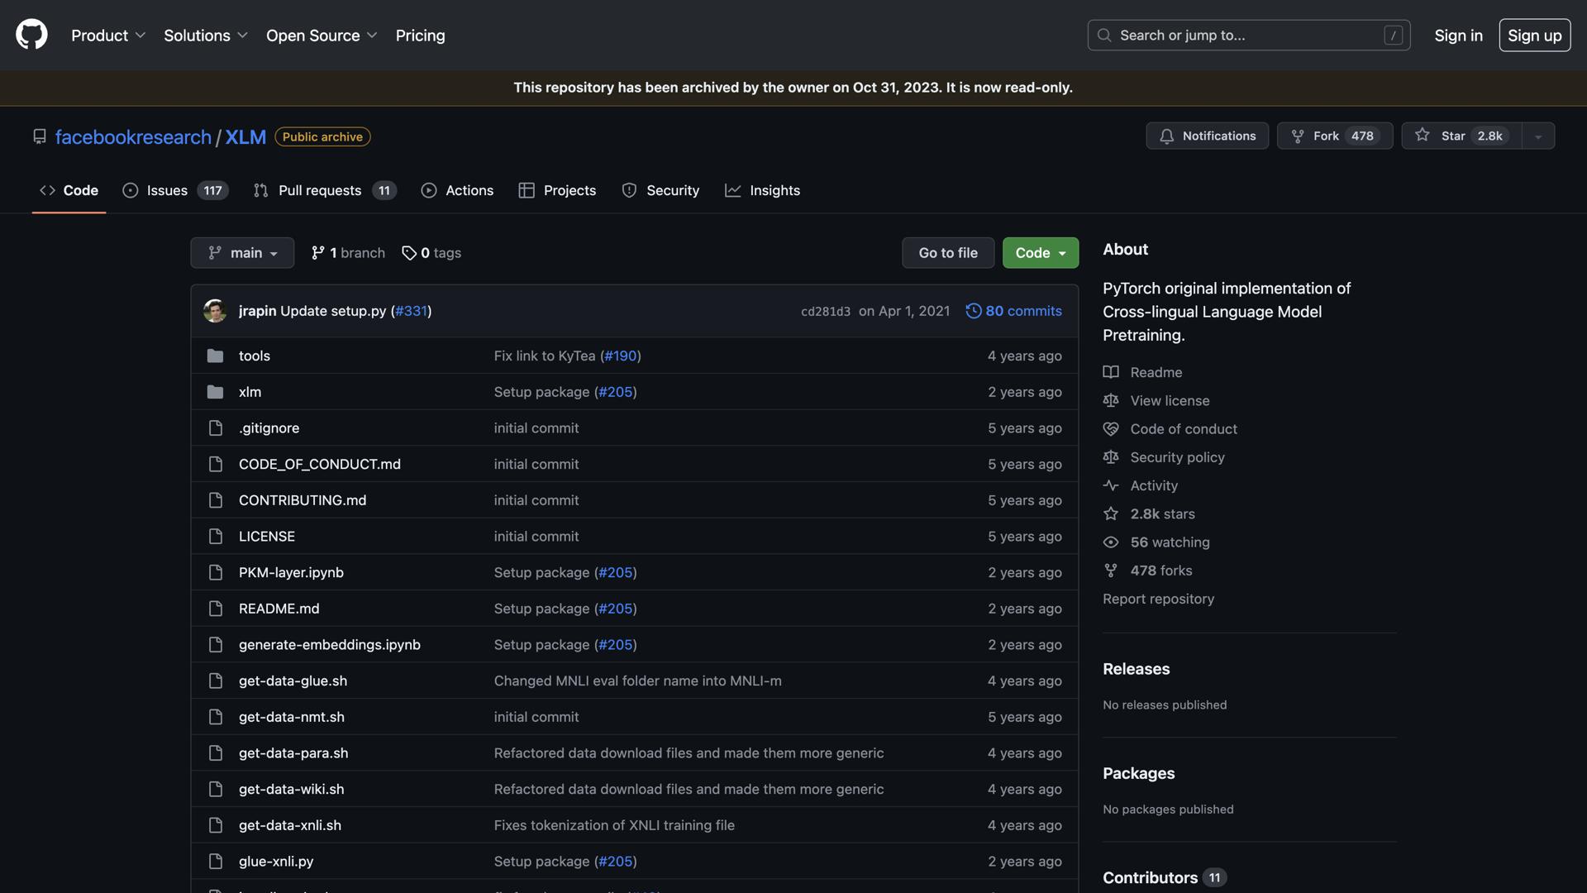Screen dimensions: 1587x893
Task: Click the jrapin avatar thumbnail
Action: coord(215,311)
